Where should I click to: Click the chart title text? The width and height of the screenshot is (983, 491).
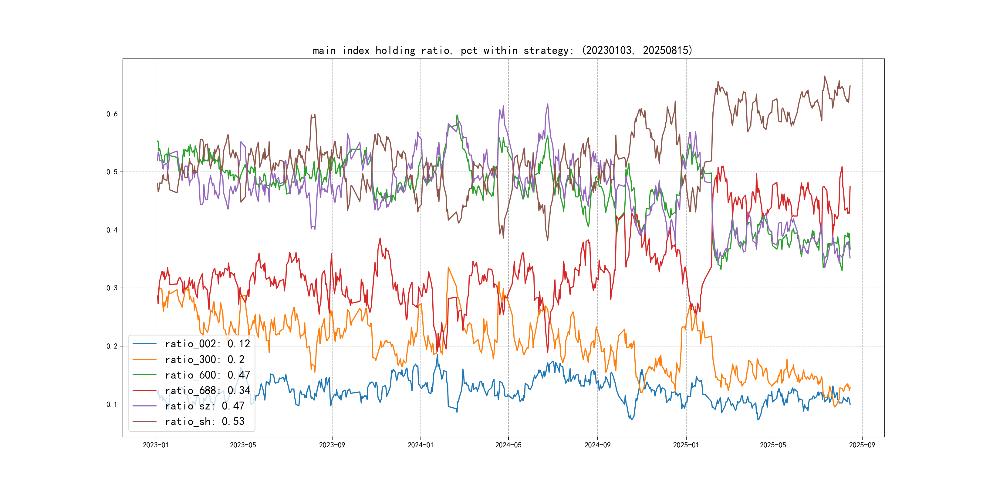(x=502, y=50)
